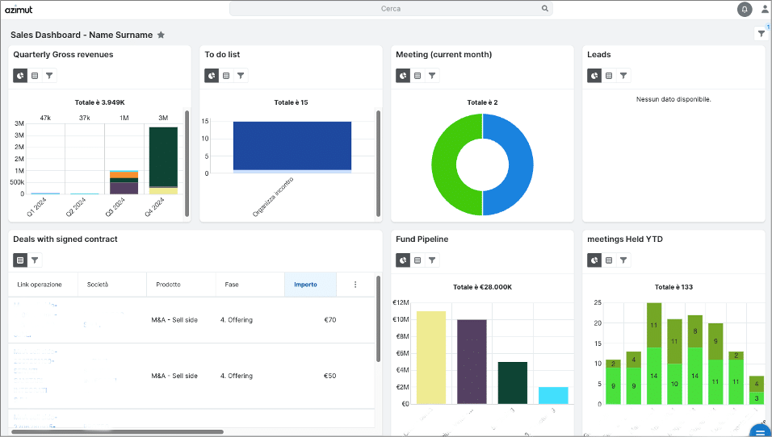Open the blue floating menu button
The width and height of the screenshot is (772, 437).
[762, 431]
